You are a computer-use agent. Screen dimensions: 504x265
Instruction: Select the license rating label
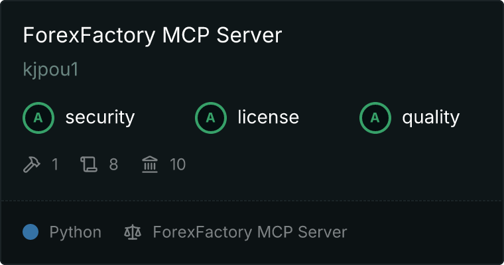[269, 117]
